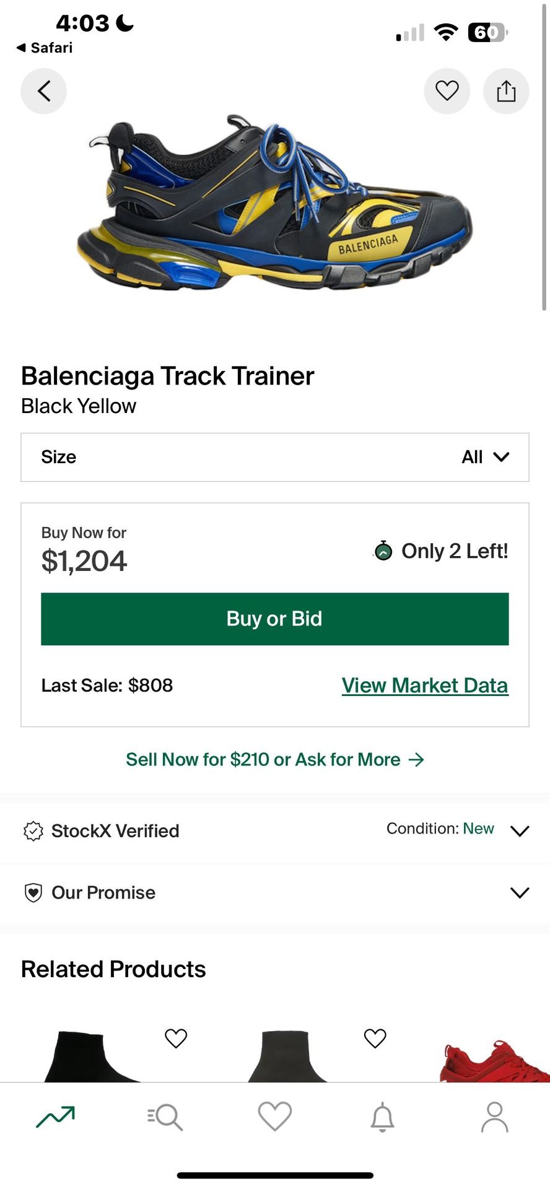Switch to the trending chart tab

tap(55, 1117)
